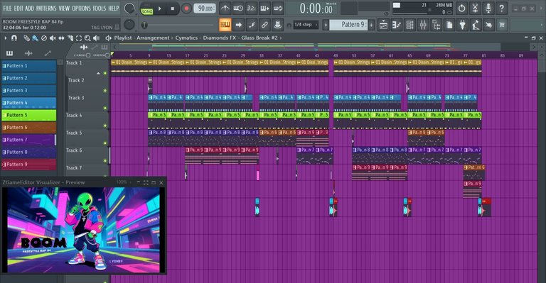Open the 1/4 step snap dropdown
Viewport: 546px width, 283px height.
[306, 25]
